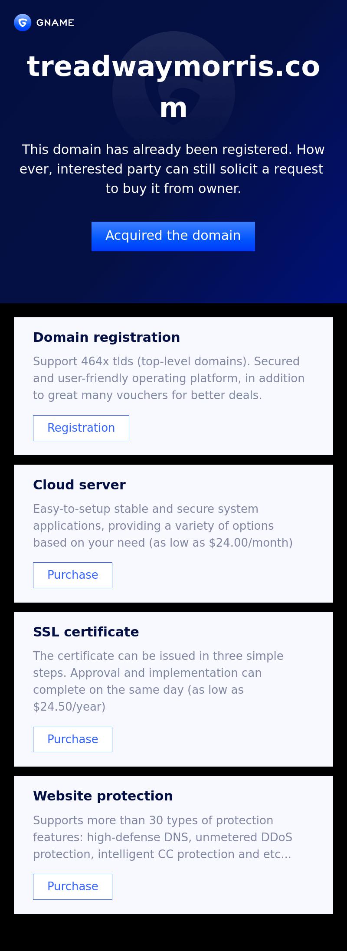Open the Registration button
Viewport: 347px width, 951px height.
[81, 428]
